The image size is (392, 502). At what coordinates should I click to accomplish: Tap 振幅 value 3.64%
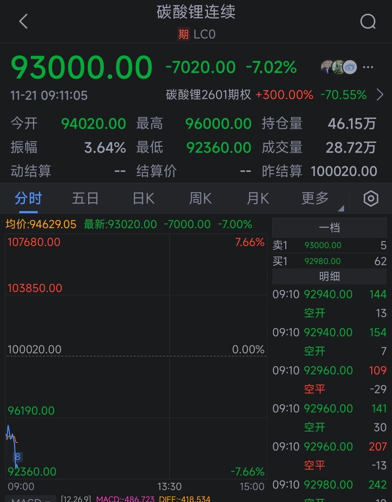coord(105,148)
